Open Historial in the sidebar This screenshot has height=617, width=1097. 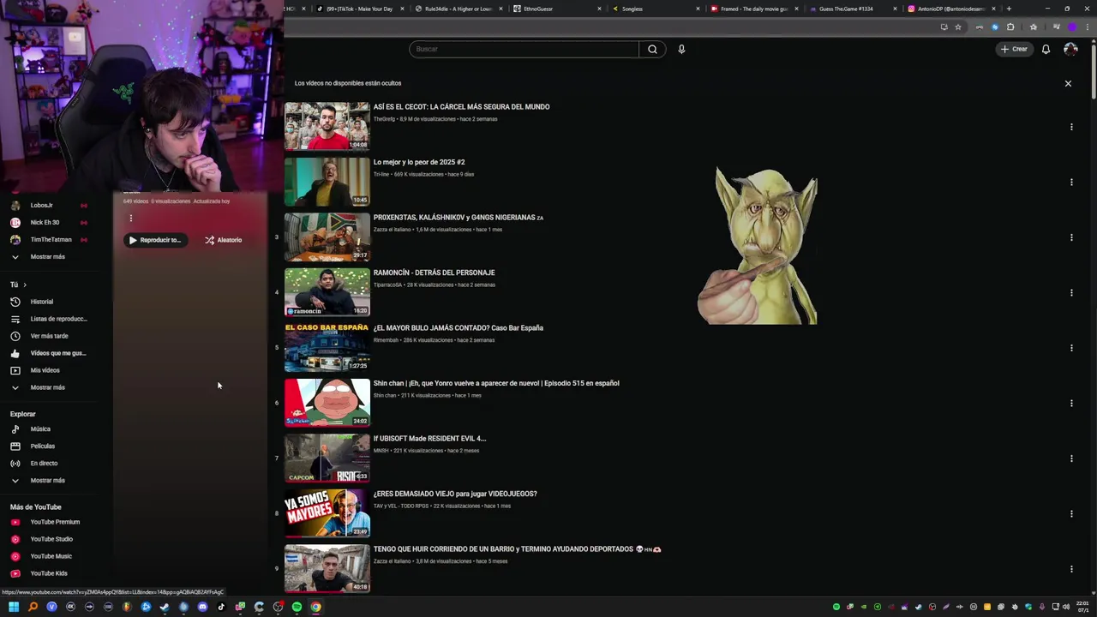[49, 302]
